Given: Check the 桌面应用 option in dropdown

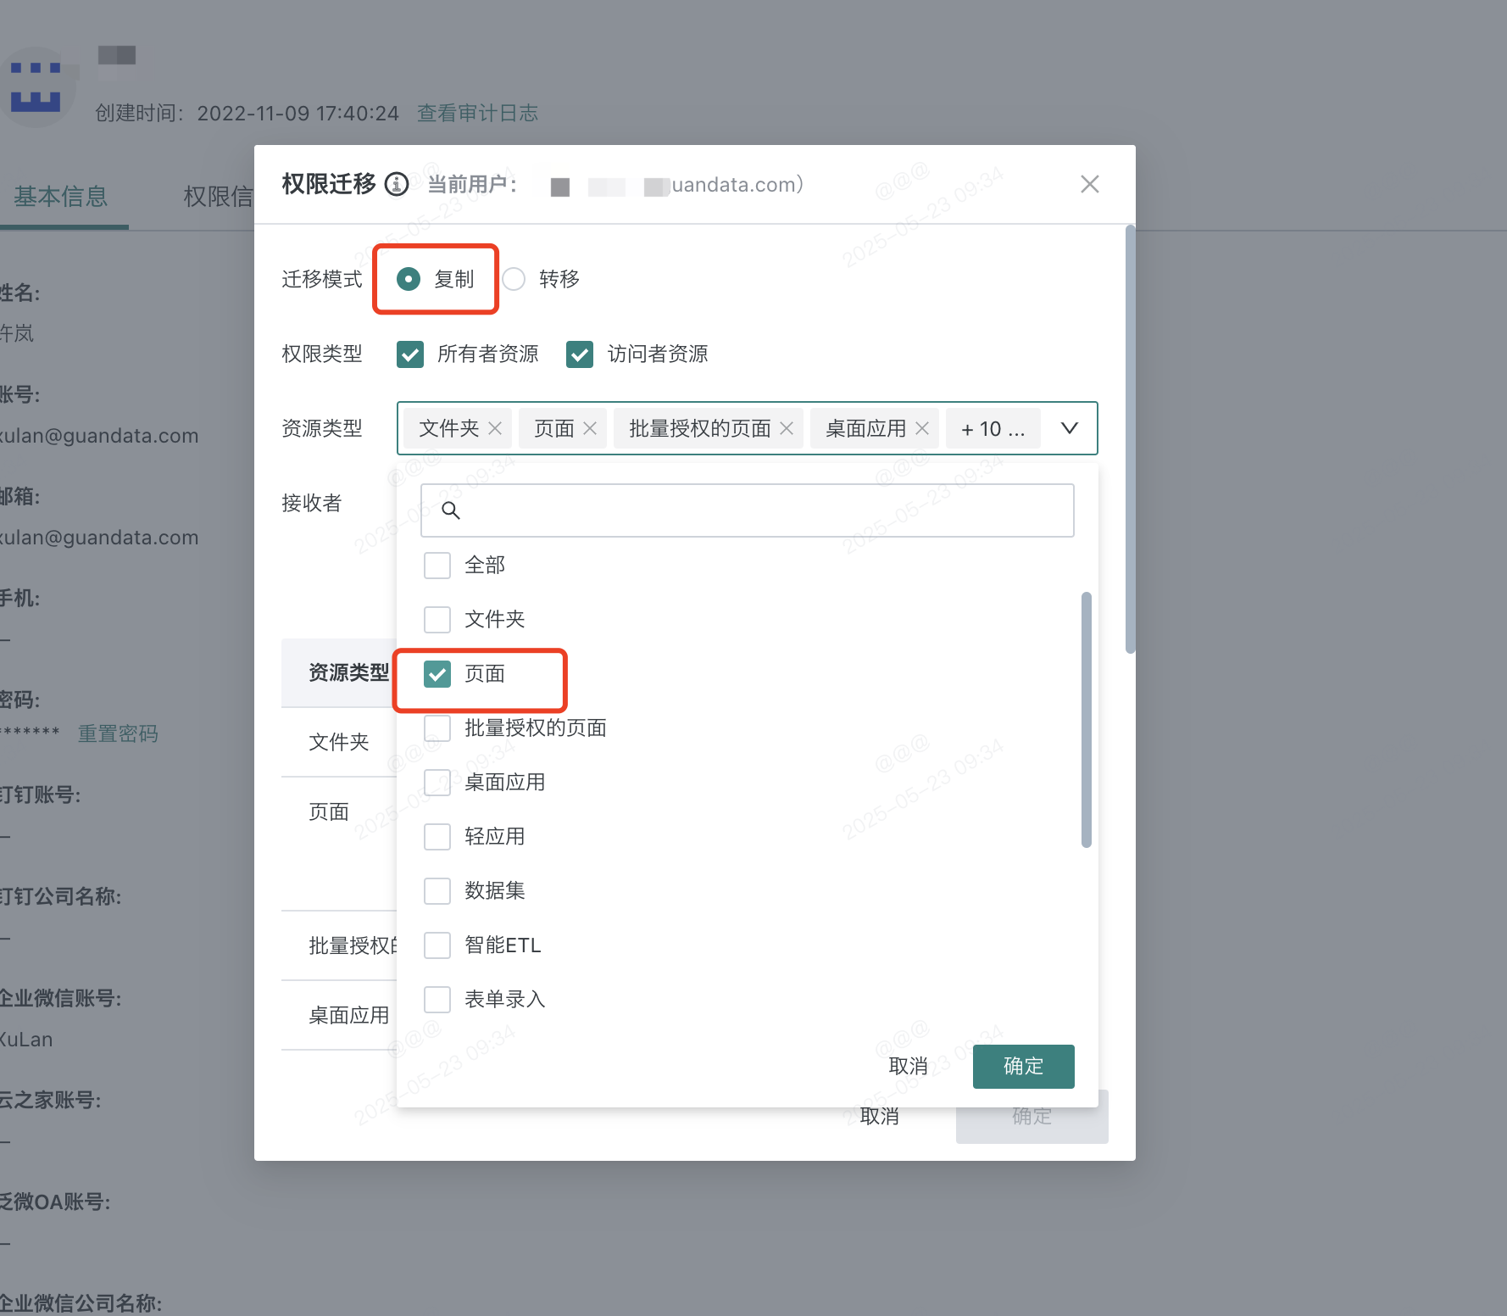Looking at the screenshot, I should (x=437, y=783).
